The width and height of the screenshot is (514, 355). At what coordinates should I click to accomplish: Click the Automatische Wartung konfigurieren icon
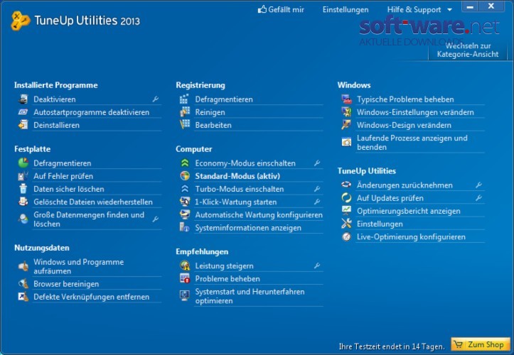[185, 214]
